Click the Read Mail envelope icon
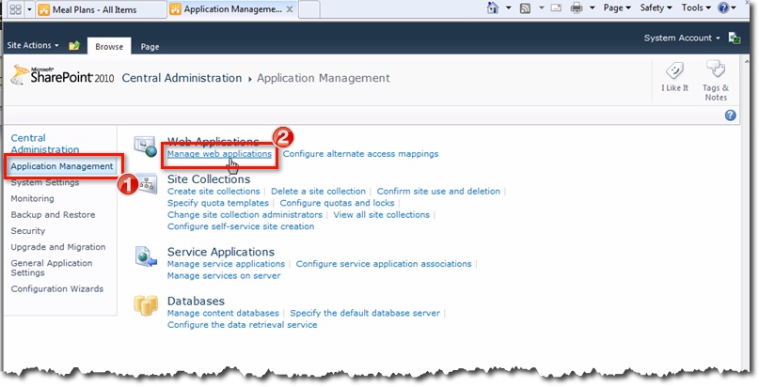759x387 pixels. coord(556,8)
